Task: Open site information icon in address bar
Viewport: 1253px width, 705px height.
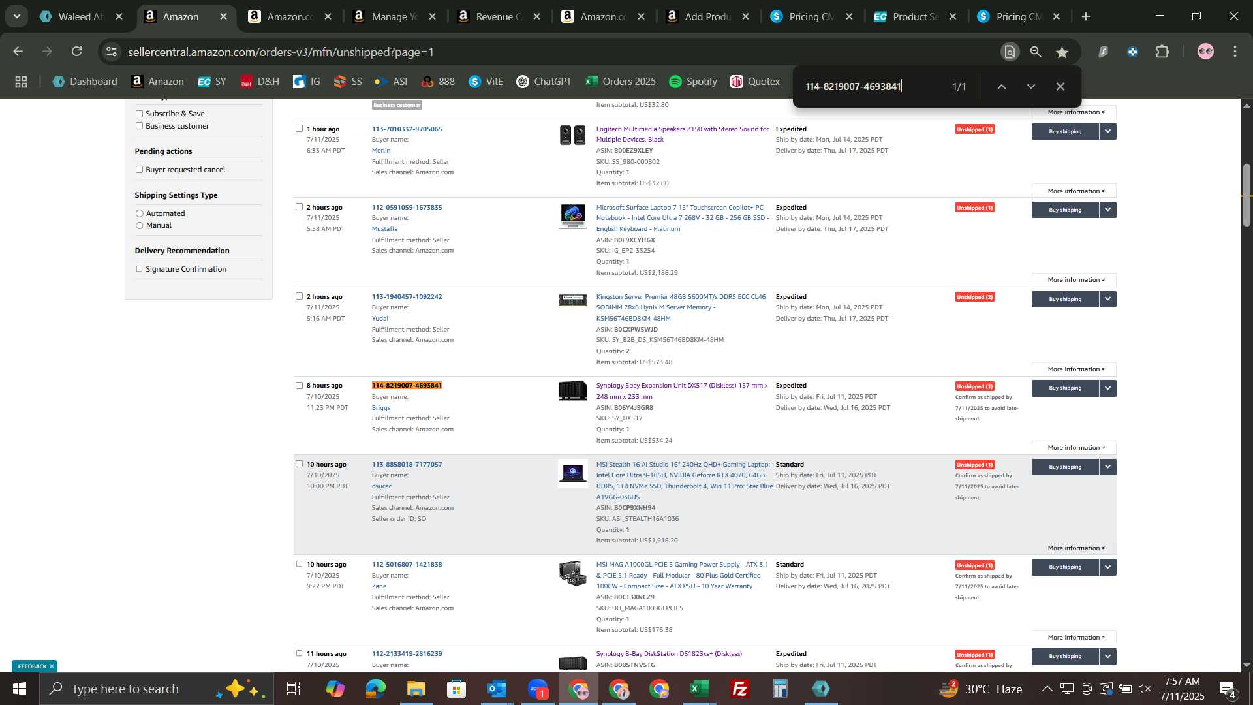Action: tap(112, 52)
